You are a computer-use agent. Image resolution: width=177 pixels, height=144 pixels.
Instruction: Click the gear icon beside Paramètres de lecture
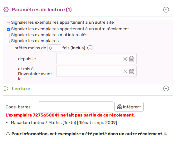pos(6,10)
